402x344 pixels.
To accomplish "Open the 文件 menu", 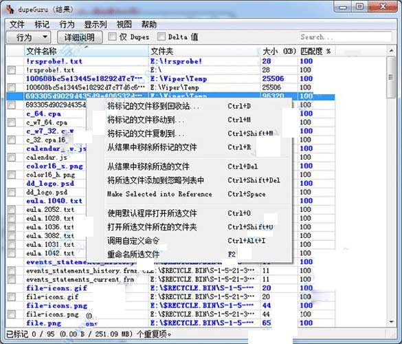I will point(17,25).
